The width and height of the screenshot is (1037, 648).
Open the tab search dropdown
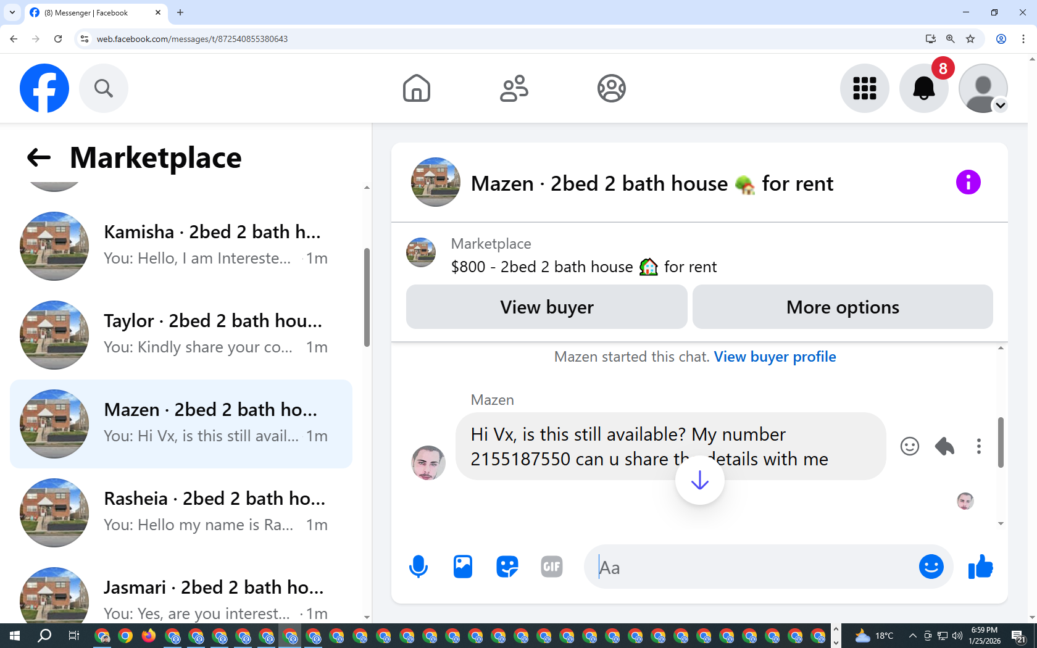(x=12, y=12)
